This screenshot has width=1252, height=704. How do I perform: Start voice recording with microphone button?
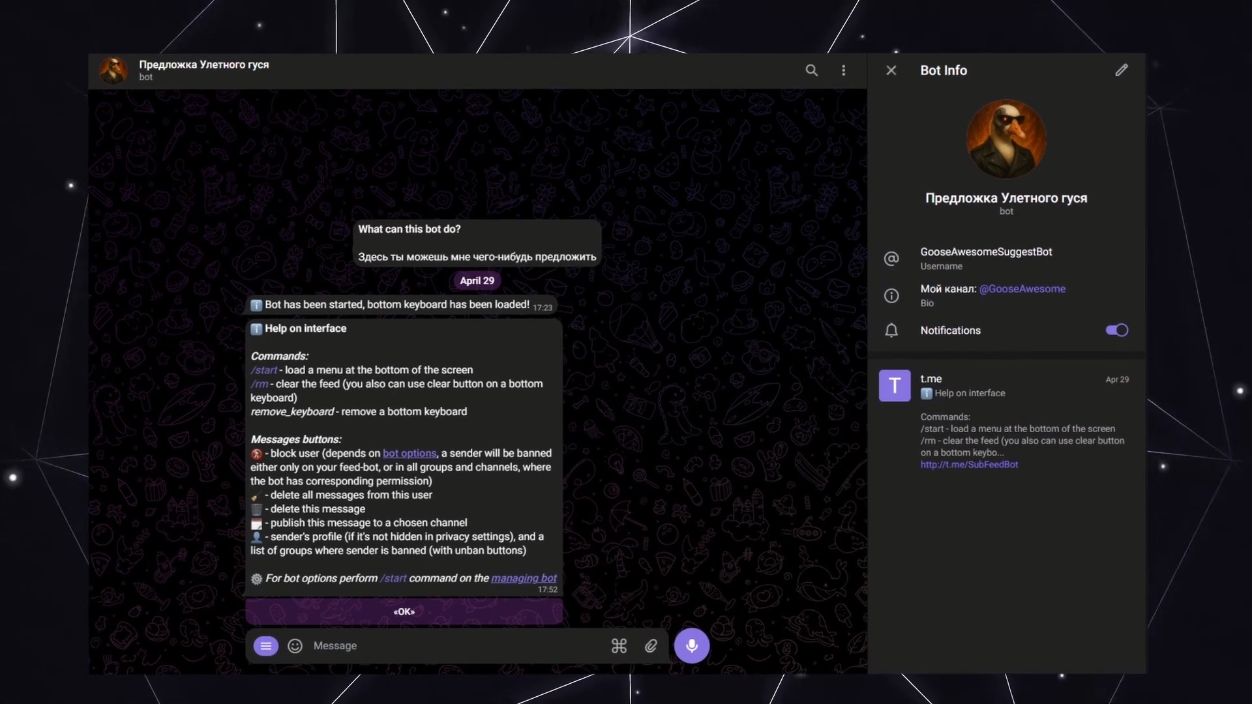point(691,646)
